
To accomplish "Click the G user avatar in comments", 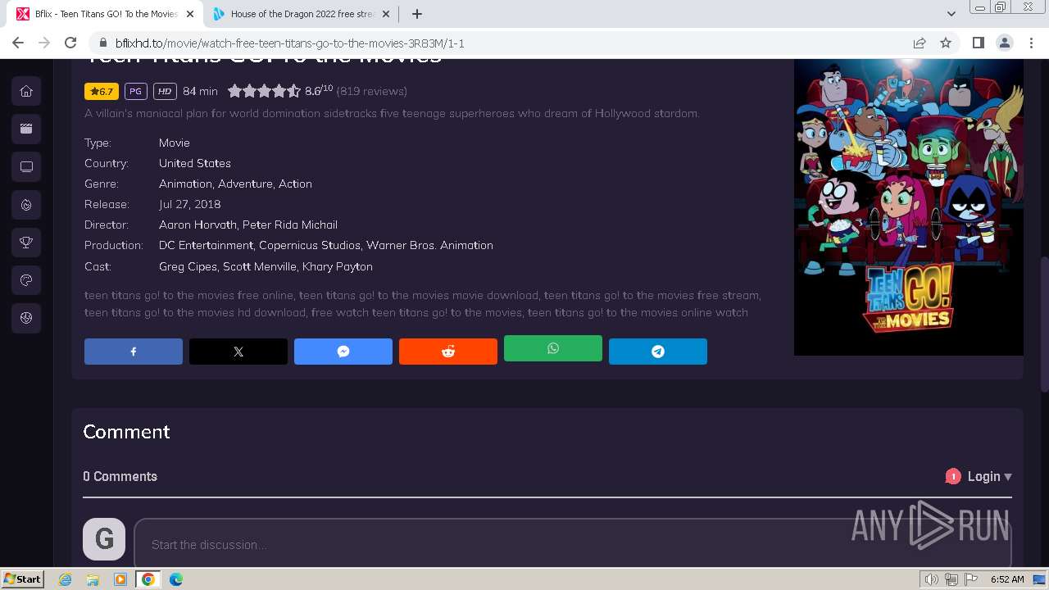I will tap(104, 539).
